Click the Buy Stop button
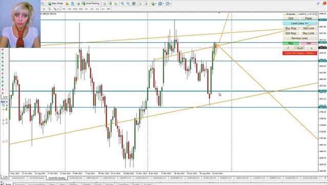This screenshot has width=328, height=185. [291, 28]
